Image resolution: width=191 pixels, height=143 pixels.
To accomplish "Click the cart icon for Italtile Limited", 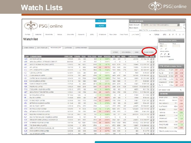I will [153, 98].
